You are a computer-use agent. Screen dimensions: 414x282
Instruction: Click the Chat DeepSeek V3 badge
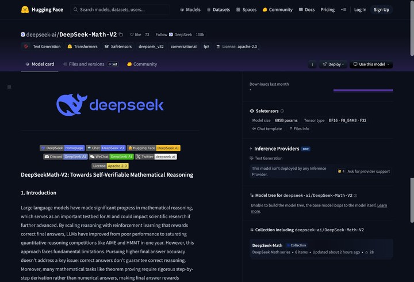[106, 148]
